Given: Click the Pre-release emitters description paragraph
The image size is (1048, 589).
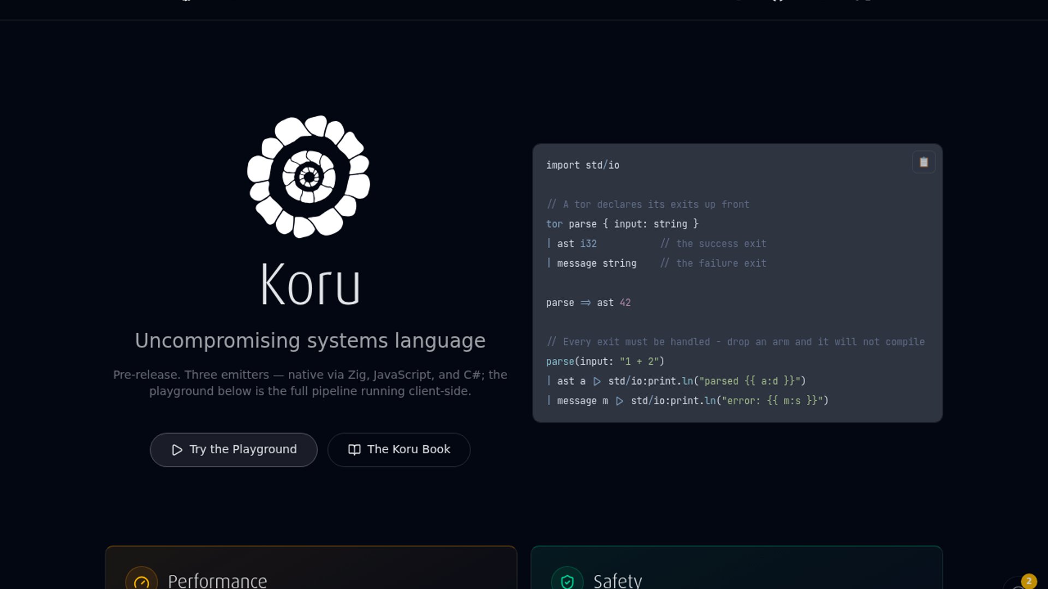Looking at the screenshot, I should 310,383.
